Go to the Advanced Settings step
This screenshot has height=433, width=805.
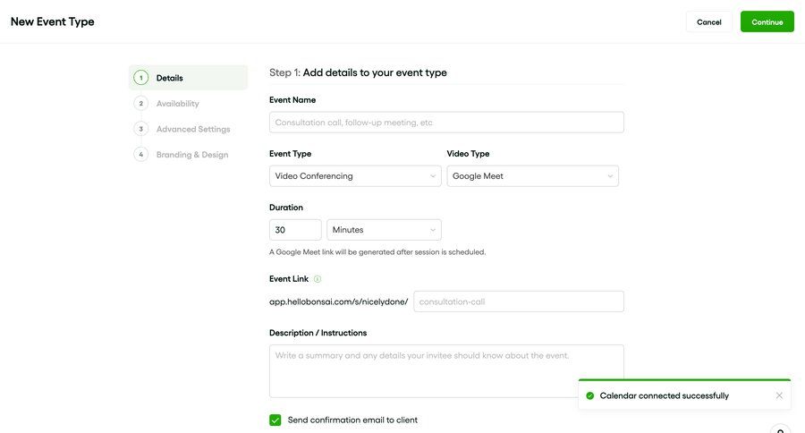coord(193,129)
